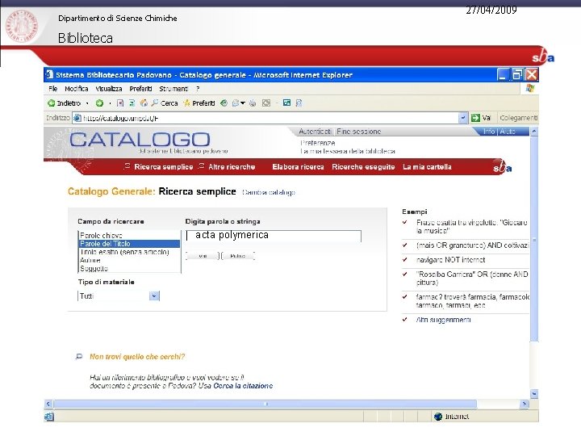Click the Vai go arrow button
This screenshot has height=436, width=581.
click(x=481, y=118)
